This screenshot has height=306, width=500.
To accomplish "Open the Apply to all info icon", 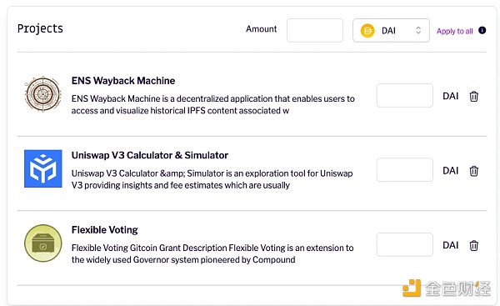I will pyautogui.click(x=482, y=30).
